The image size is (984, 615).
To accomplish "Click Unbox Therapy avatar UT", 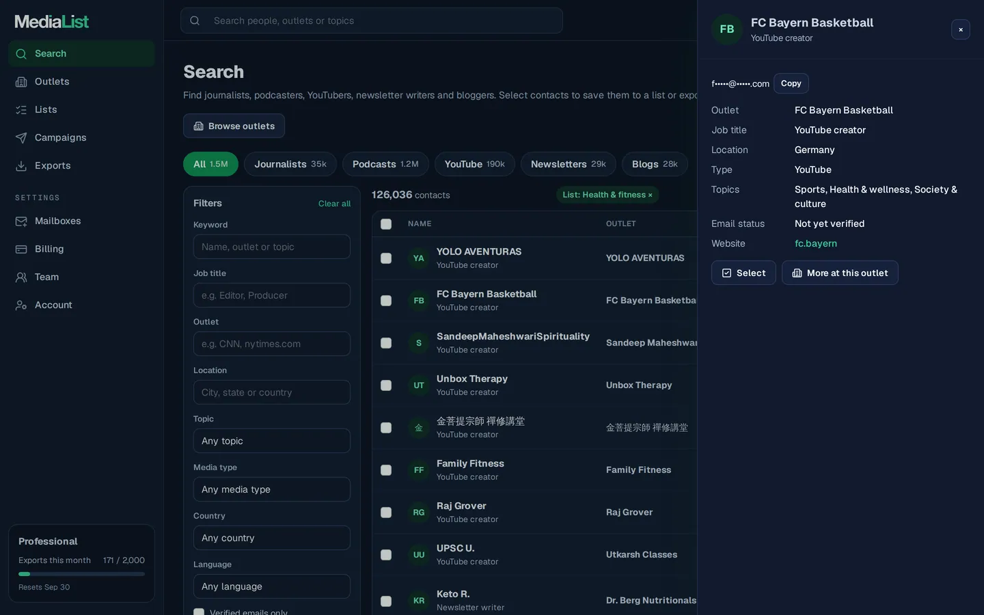I will pos(419,385).
